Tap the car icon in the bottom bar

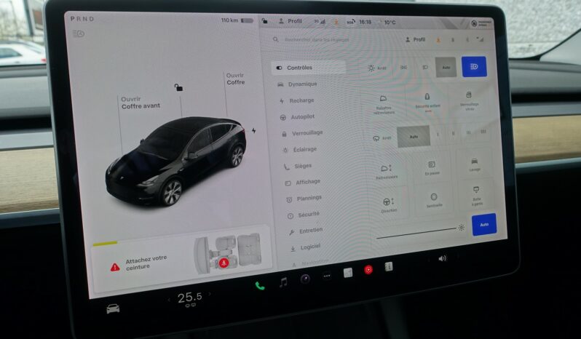113,308
